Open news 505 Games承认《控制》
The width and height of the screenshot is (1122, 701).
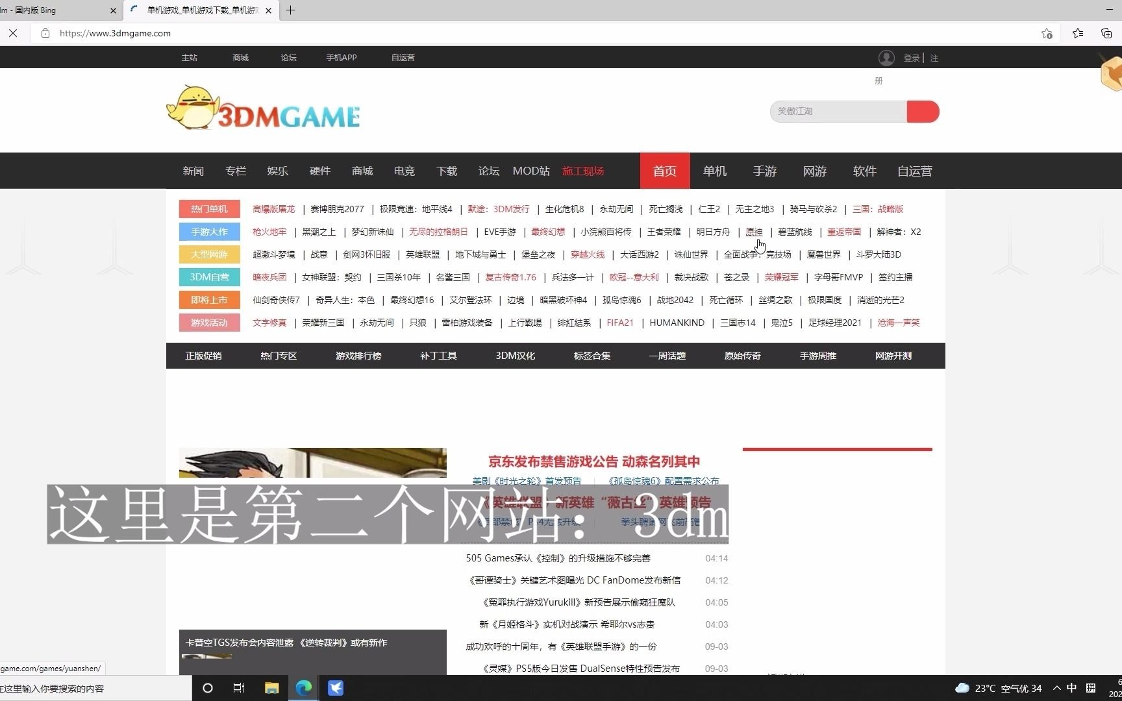558,558
